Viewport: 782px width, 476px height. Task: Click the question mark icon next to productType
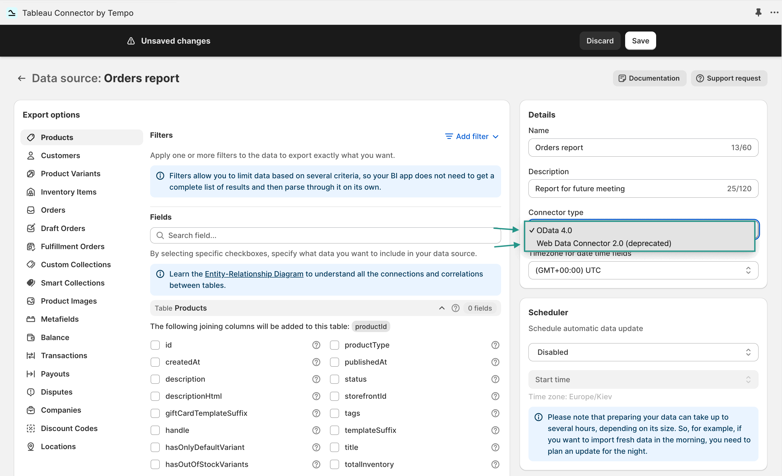pos(495,345)
